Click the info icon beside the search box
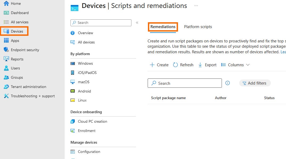This screenshot has width=286, height=159. coord(227,83)
